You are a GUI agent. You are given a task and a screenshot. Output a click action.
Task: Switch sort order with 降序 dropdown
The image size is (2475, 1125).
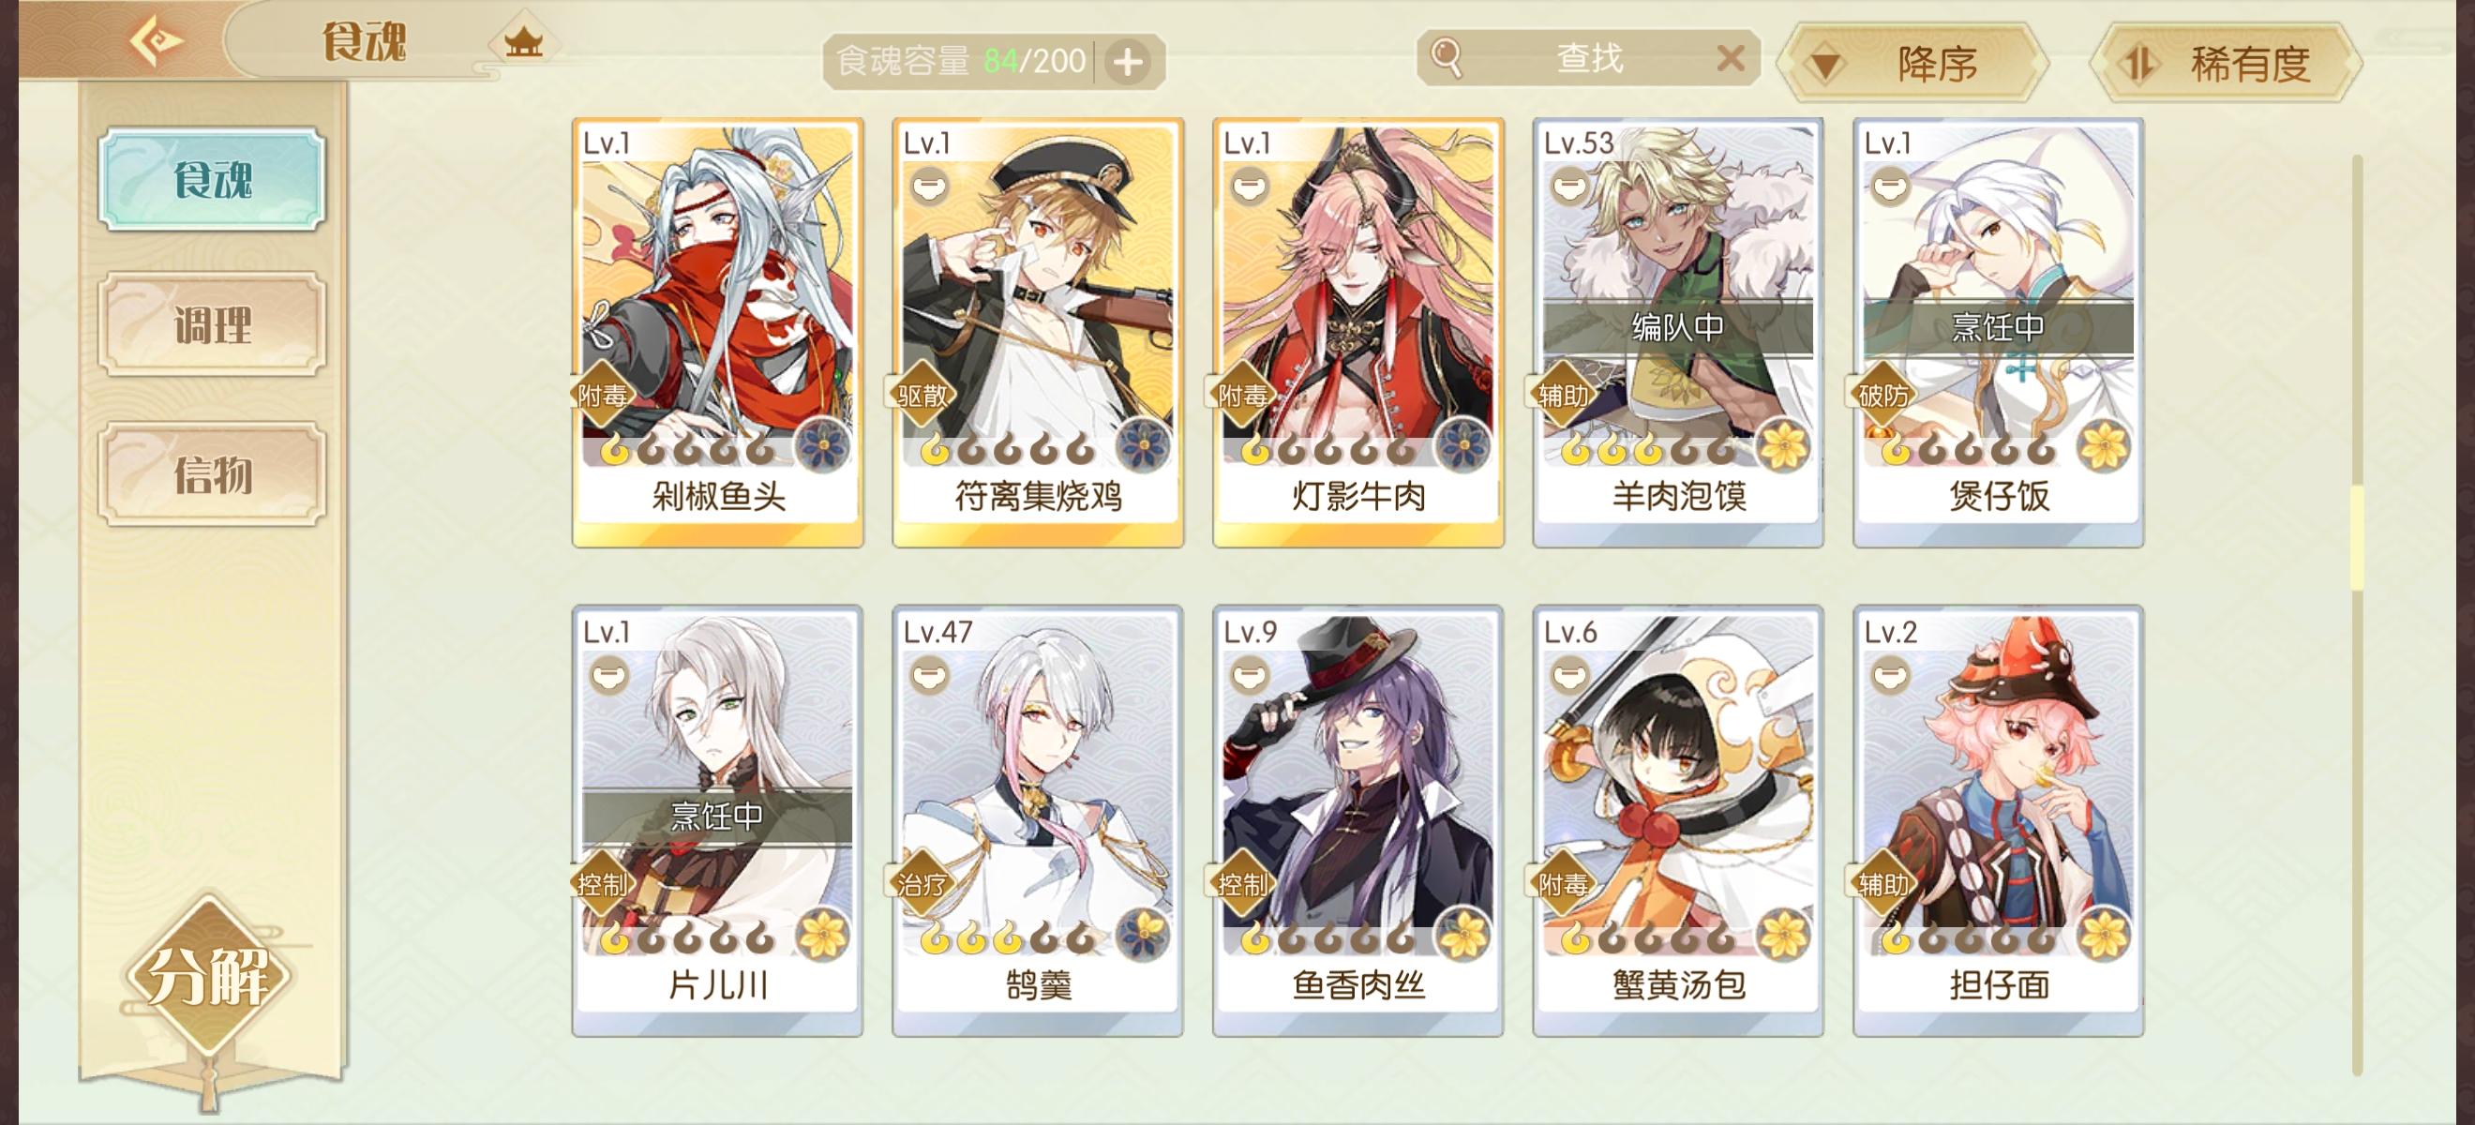pos(1912,64)
